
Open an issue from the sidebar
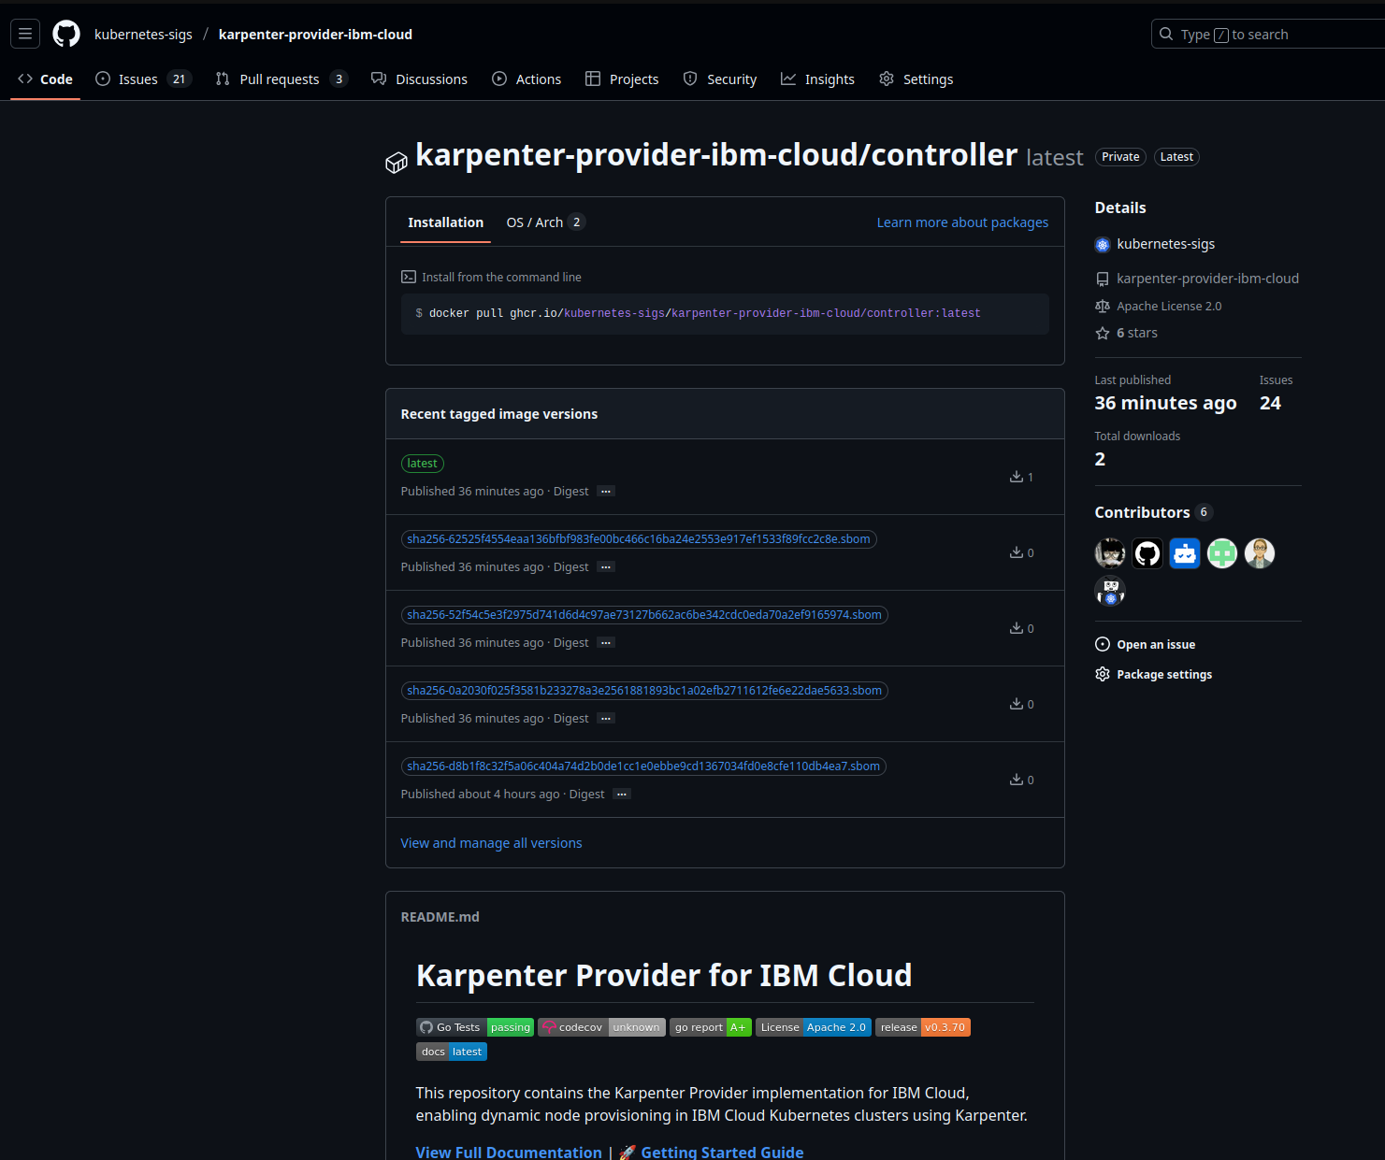tap(1155, 645)
